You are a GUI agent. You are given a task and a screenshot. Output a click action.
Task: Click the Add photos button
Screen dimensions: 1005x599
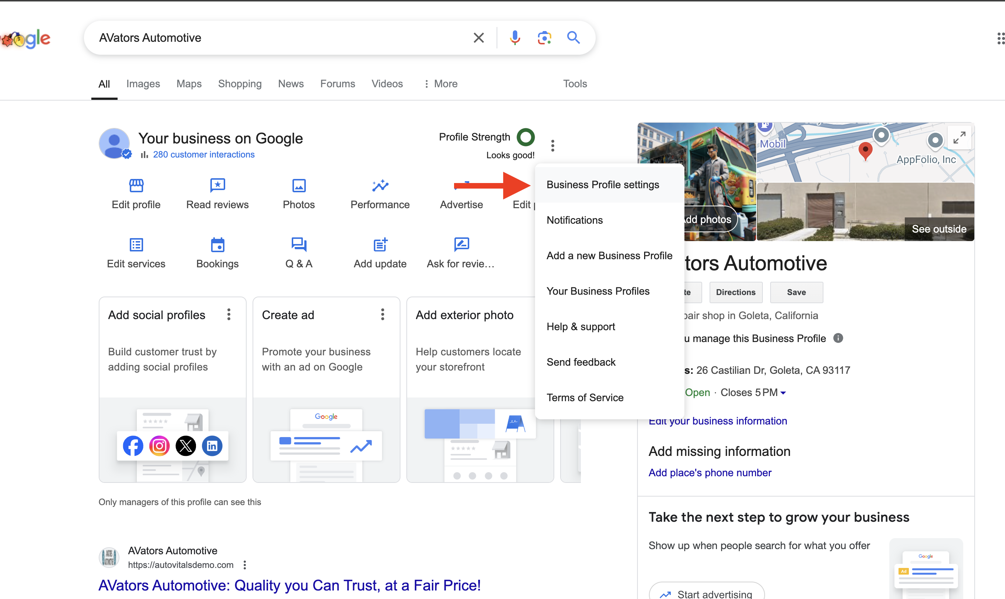(710, 219)
